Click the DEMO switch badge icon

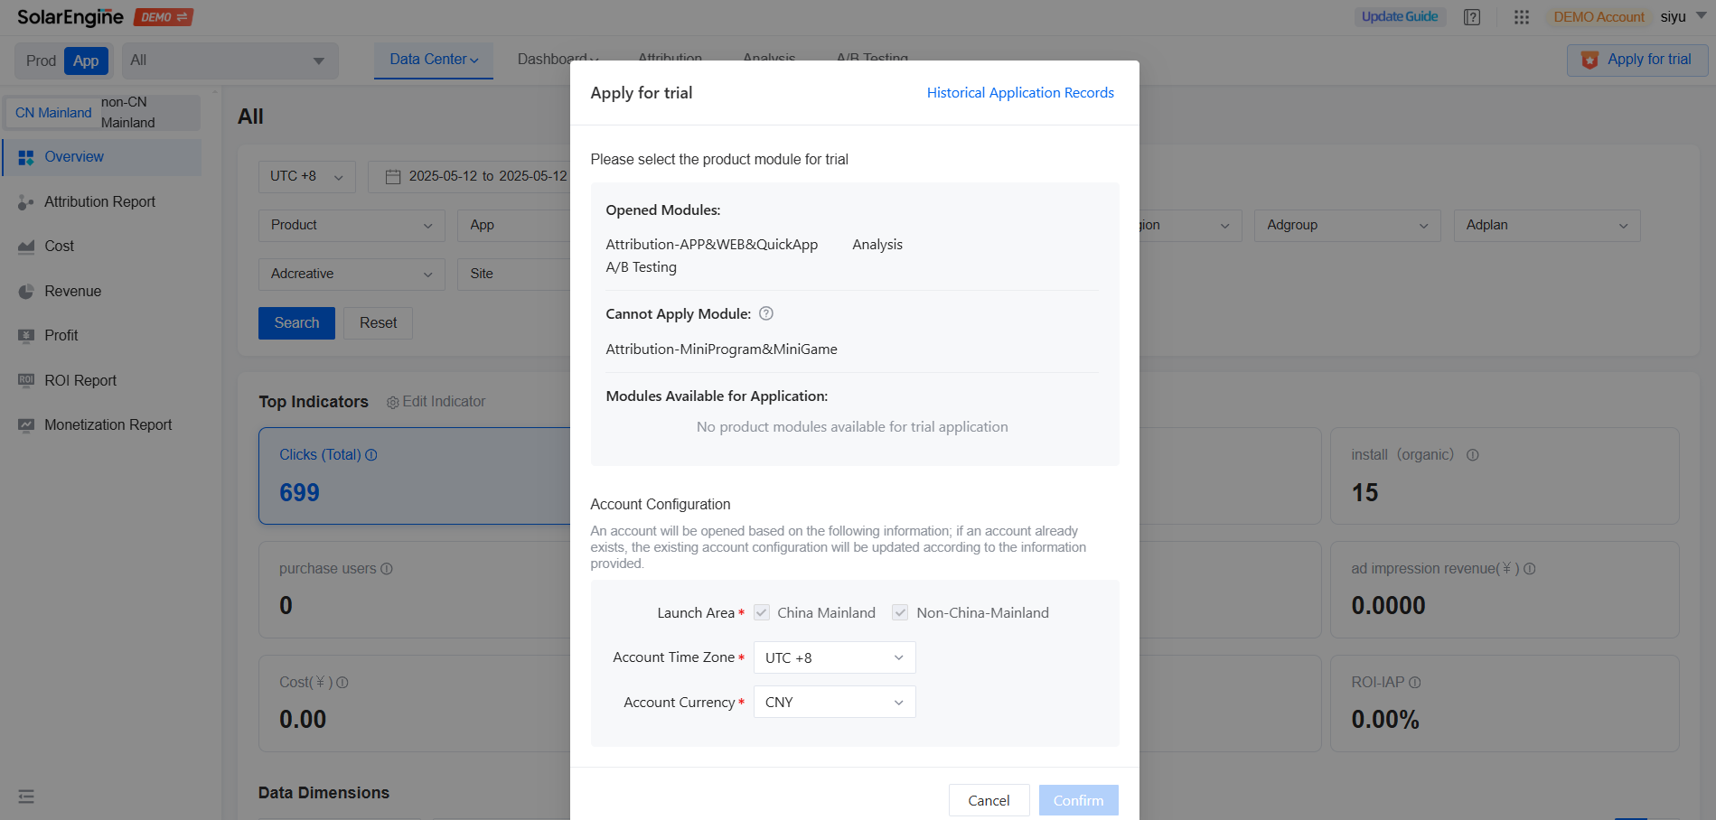coord(164,17)
